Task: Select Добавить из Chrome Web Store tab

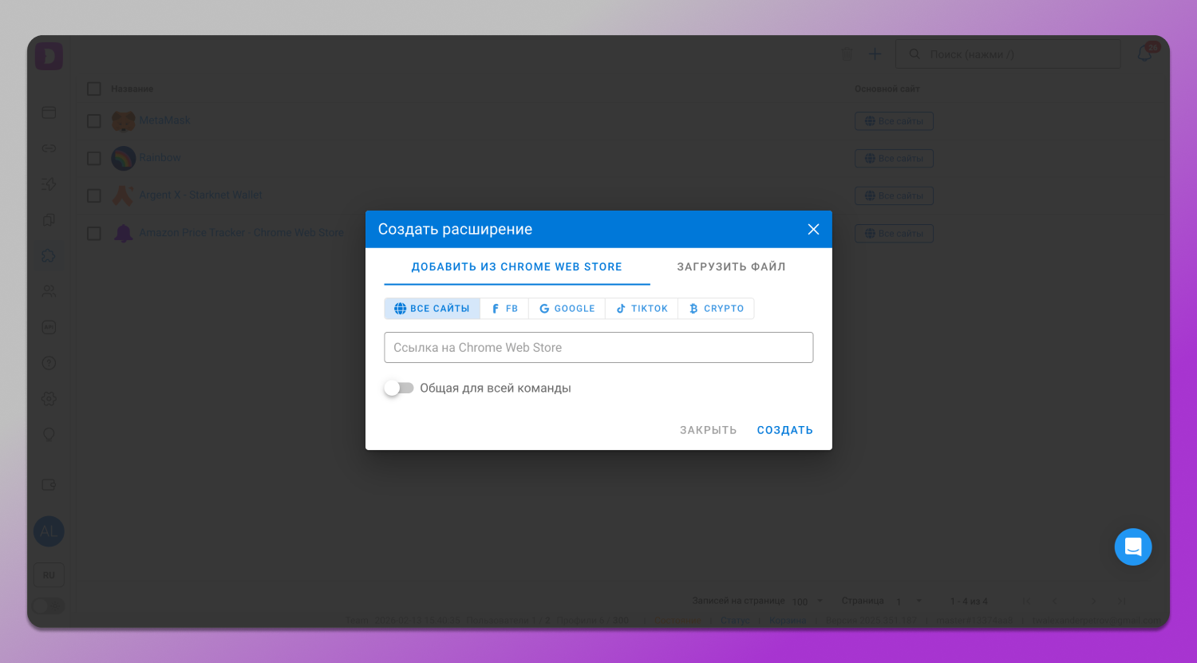Action: [516, 267]
